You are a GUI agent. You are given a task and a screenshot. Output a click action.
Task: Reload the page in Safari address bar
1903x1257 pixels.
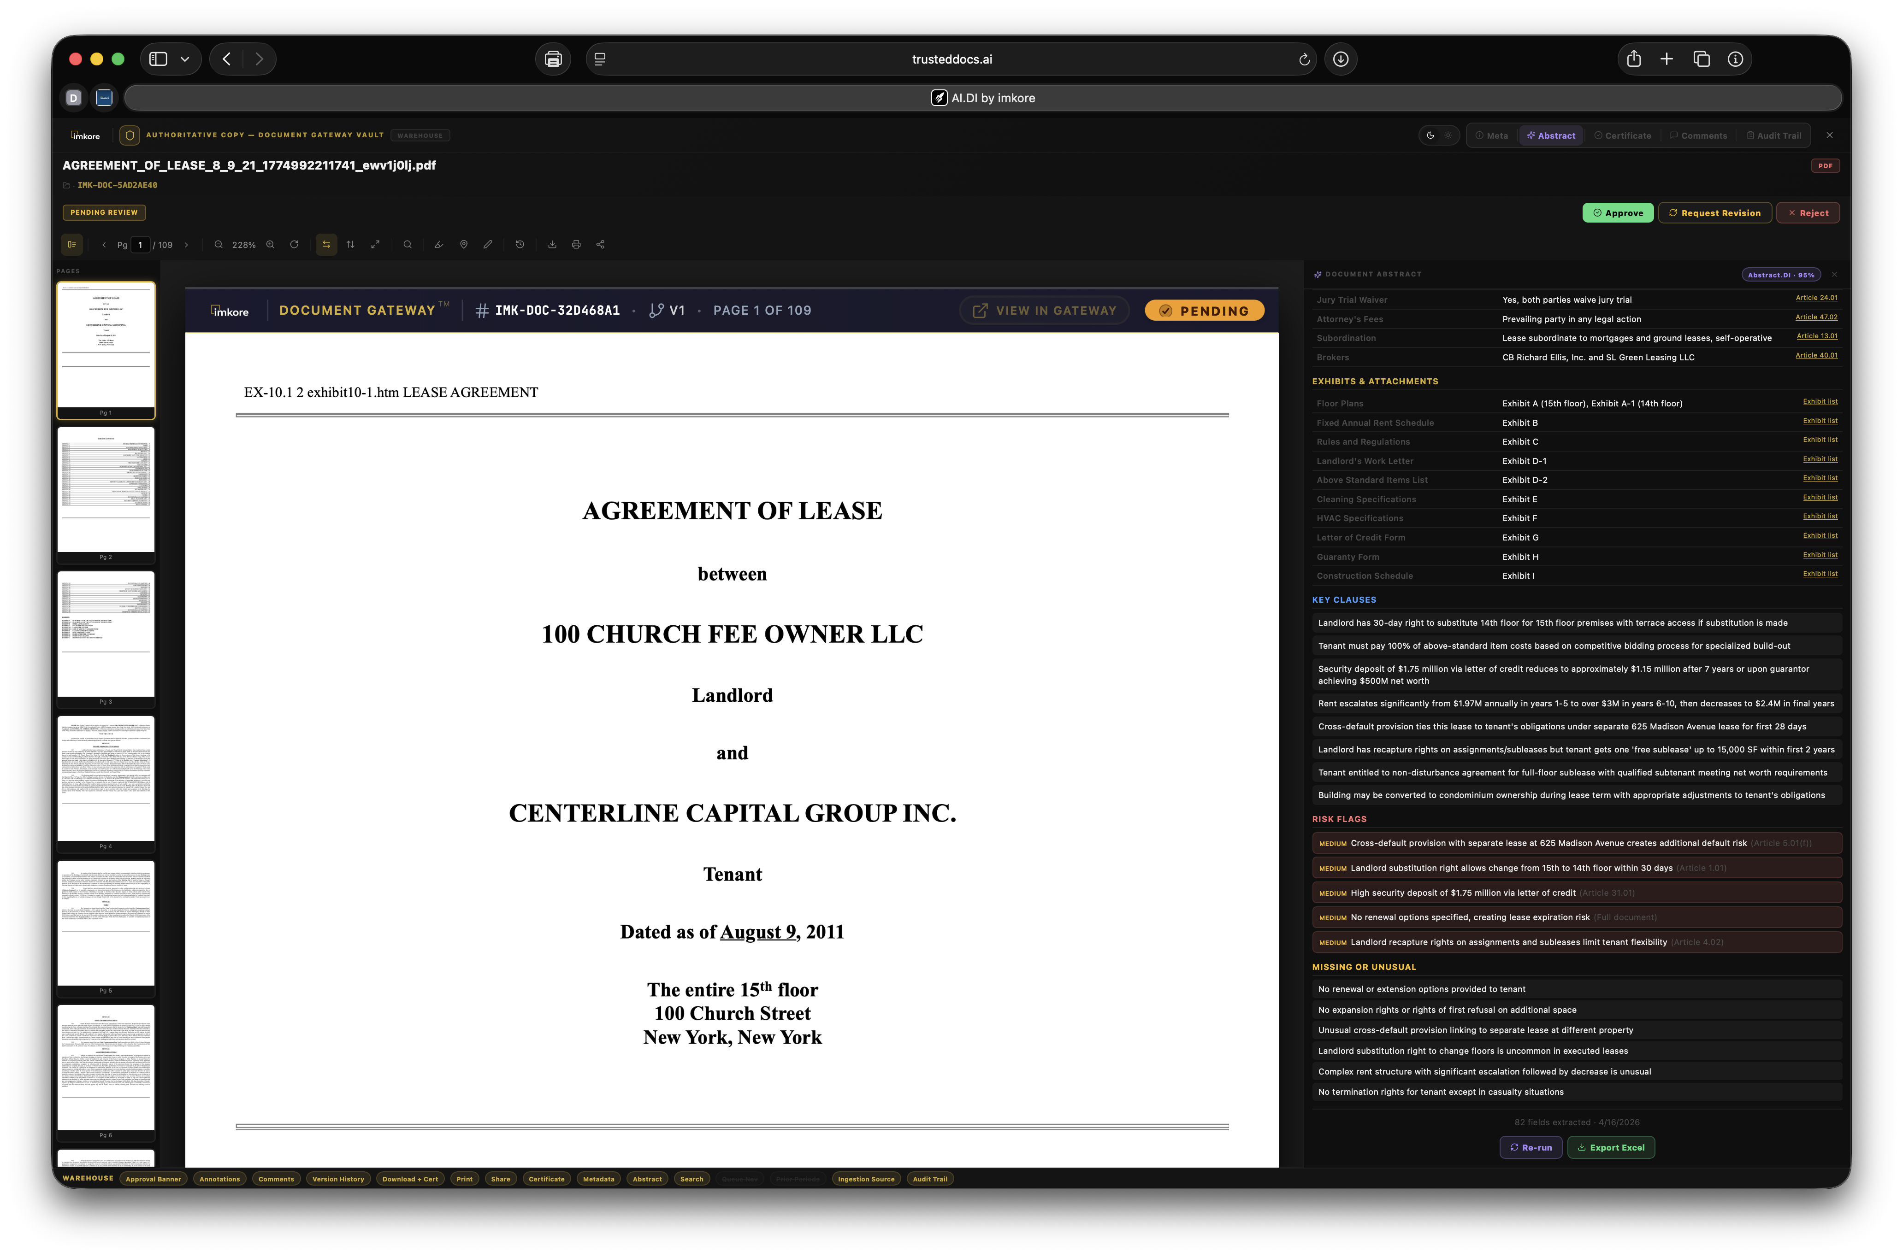click(1304, 59)
